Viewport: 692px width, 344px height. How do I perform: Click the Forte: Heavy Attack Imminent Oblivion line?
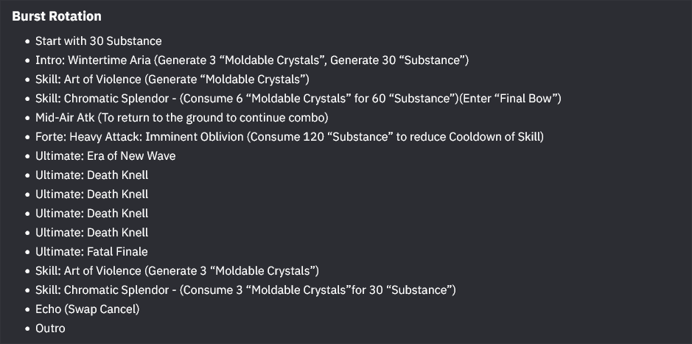(290, 137)
